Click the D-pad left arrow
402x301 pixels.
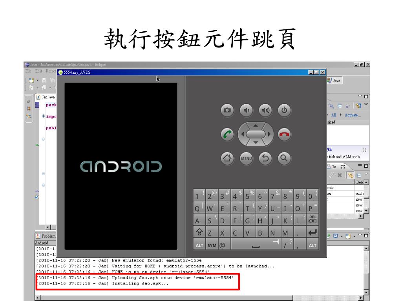click(242, 134)
